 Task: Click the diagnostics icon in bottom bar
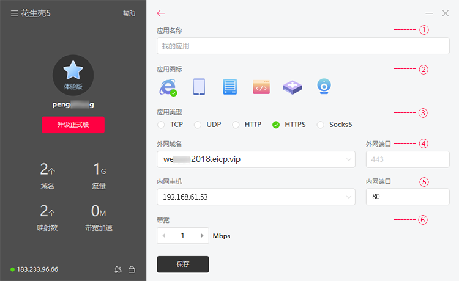118,269
